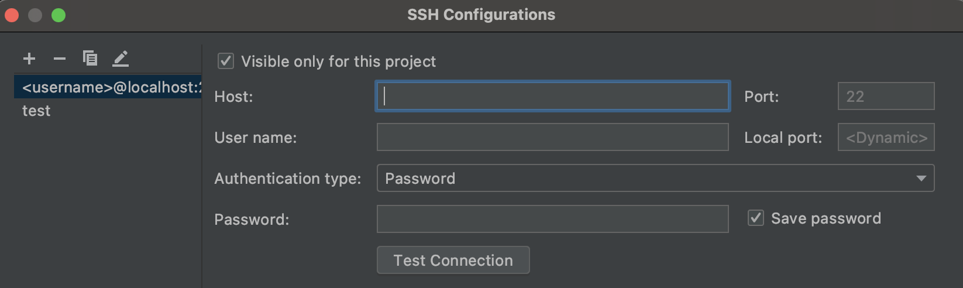Screen dimensions: 963x288
Task: Add a new SSH configuration
Action: tap(29, 59)
